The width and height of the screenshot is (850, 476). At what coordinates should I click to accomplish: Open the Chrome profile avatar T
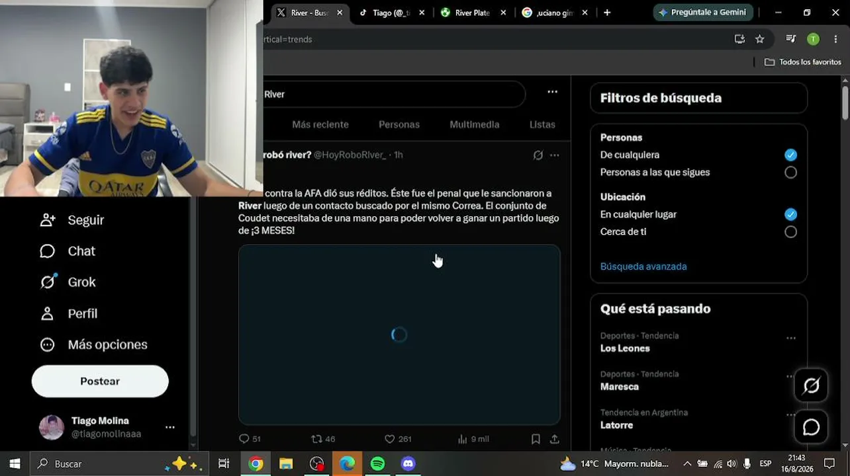tap(813, 39)
